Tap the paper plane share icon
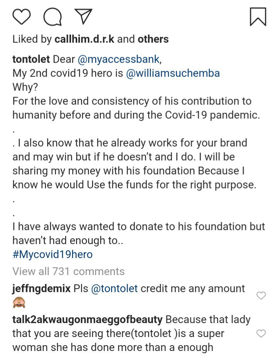Image resolution: width=278 pixels, height=356 pixels. coord(82,17)
